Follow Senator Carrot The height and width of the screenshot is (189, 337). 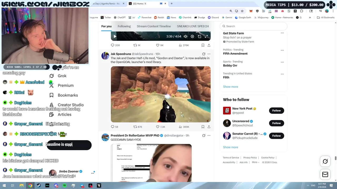click(276, 136)
